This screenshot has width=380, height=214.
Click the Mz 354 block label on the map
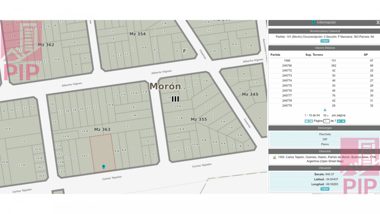pyautogui.click(x=138, y=34)
